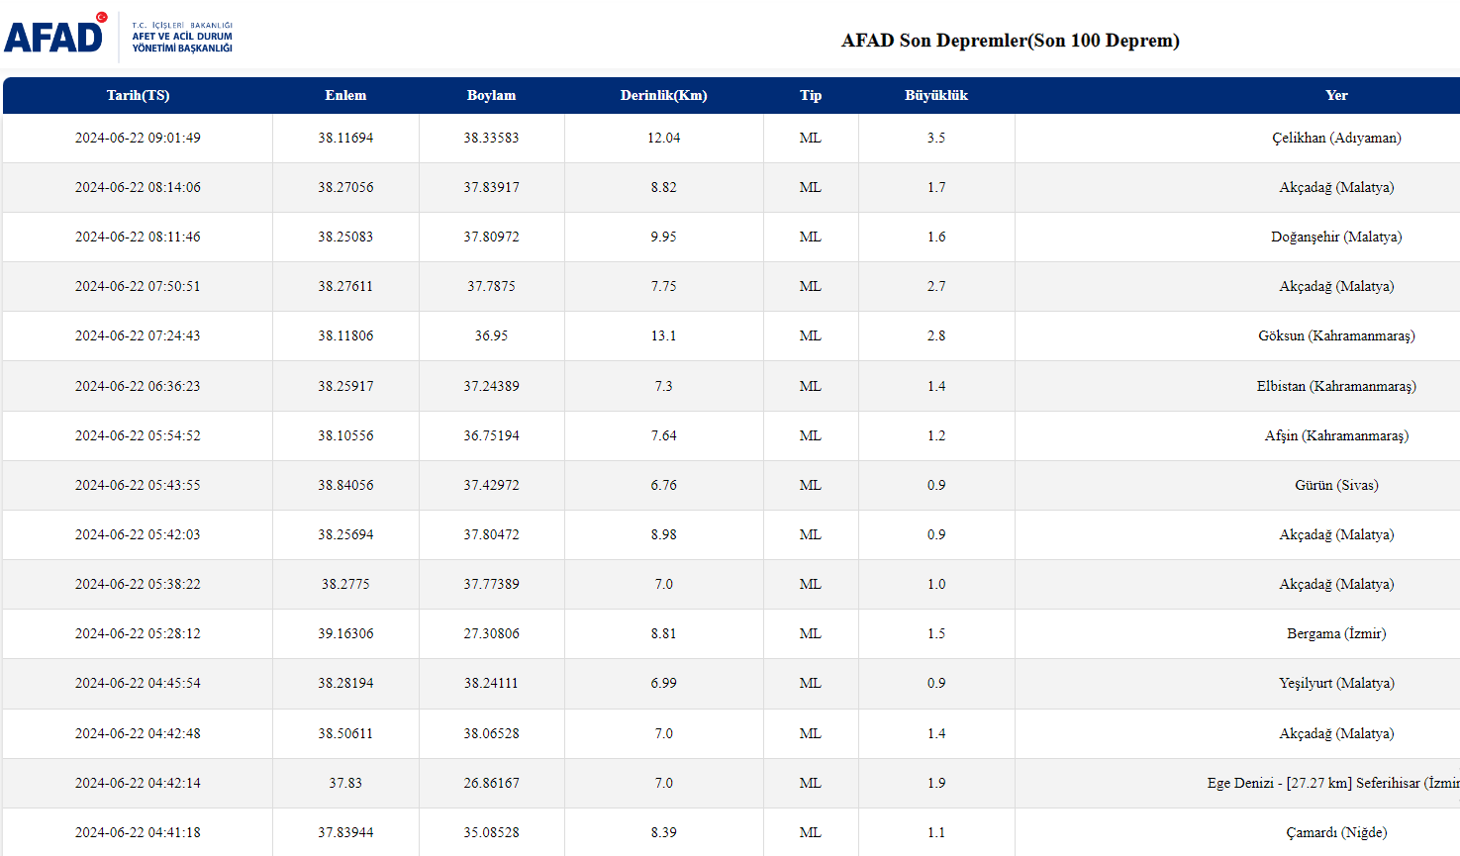Click depth value 6.76
The image size is (1460, 856).
click(663, 485)
